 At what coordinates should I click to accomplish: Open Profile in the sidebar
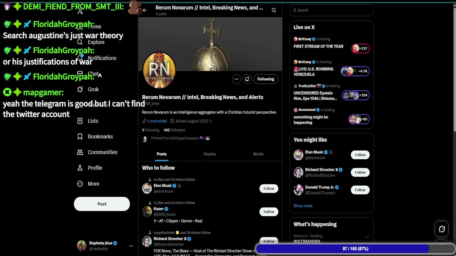click(x=95, y=168)
